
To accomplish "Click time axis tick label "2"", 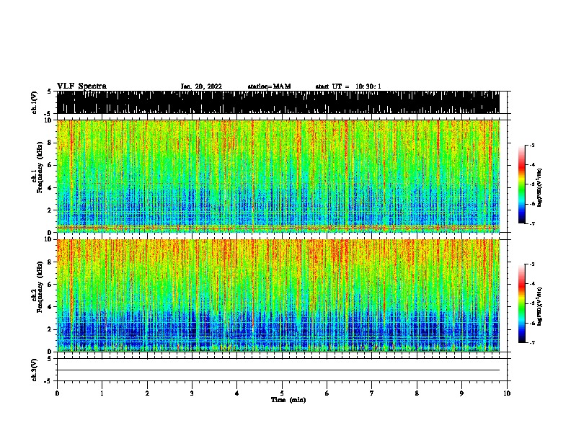I will pyautogui.click(x=147, y=393).
